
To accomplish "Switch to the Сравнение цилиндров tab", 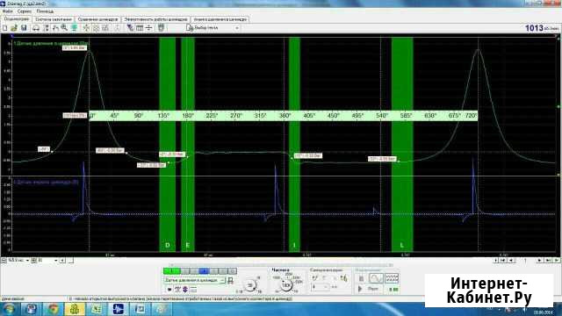I will coord(97,19).
